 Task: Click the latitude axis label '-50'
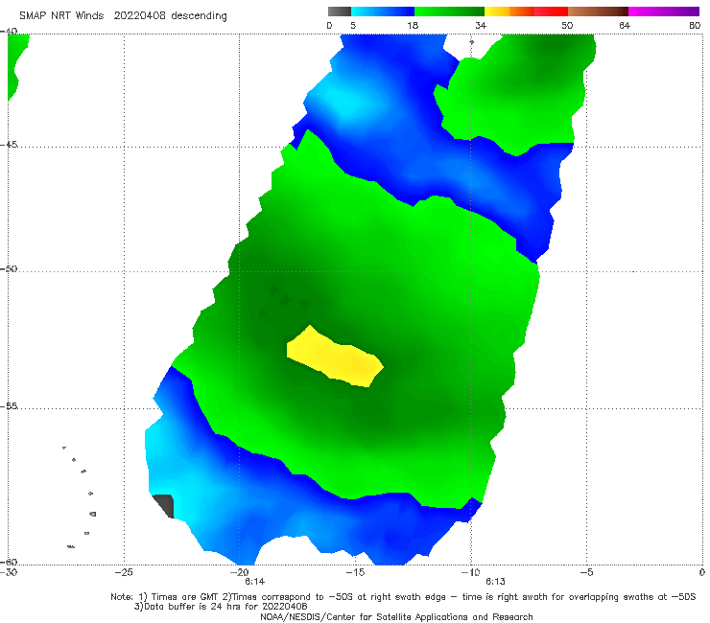[x=9, y=269]
